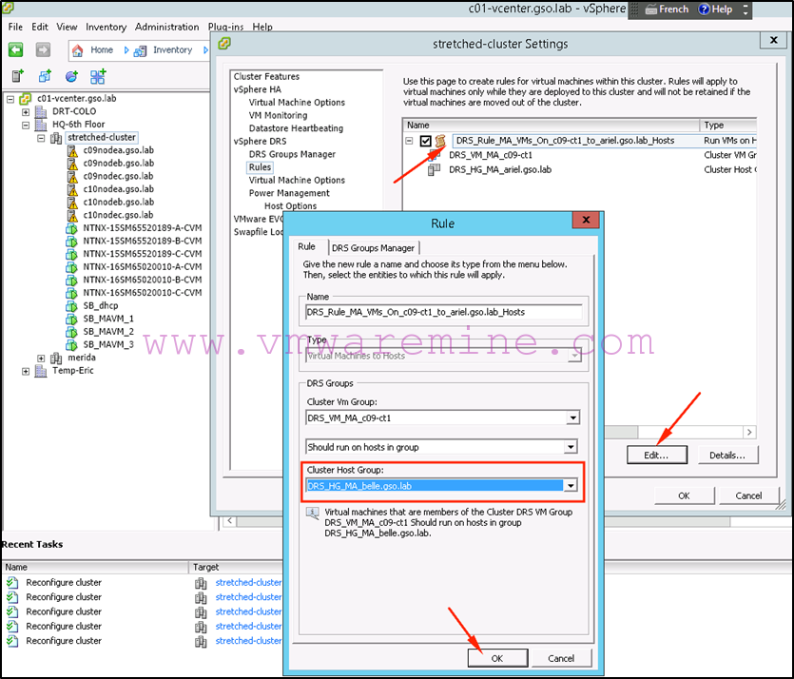This screenshot has width=794, height=679.
Task: Collapse the HQ-6th Floor datacenter node
Action: coord(26,126)
